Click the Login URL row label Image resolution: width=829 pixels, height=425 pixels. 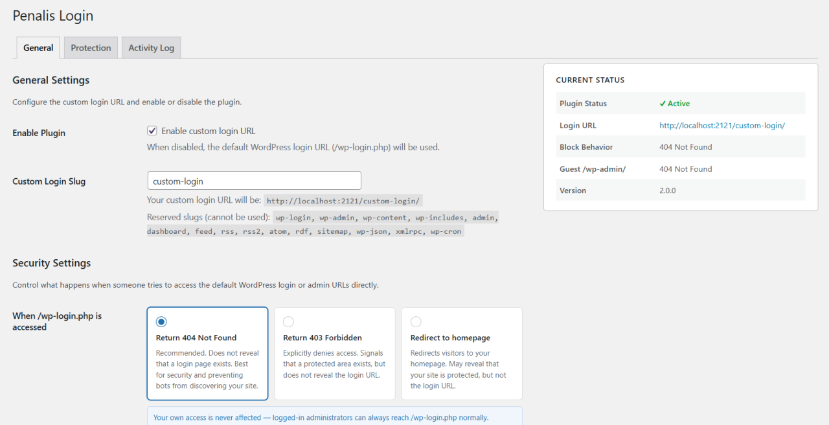pos(578,126)
